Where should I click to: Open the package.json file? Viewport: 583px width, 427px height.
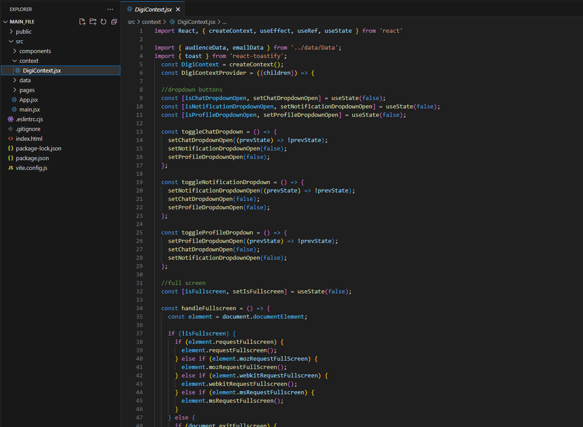32,158
